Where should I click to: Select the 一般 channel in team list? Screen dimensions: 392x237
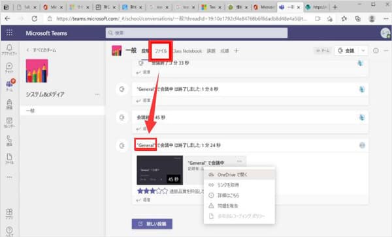pyautogui.click(x=63, y=111)
